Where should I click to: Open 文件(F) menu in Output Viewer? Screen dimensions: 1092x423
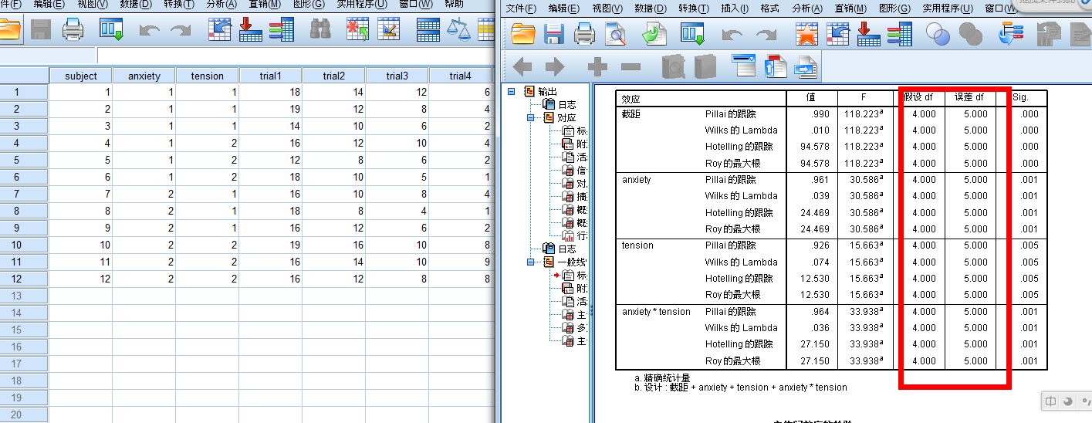520,8
